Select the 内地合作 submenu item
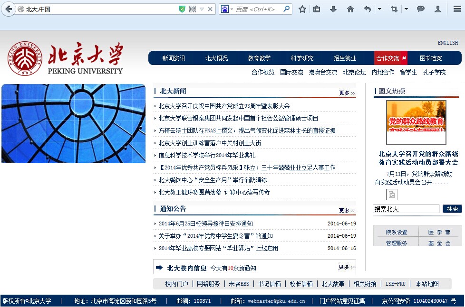 383,72
